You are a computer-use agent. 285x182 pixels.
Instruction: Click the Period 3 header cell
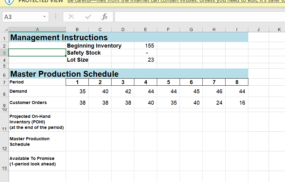pyautogui.click(x=123, y=82)
